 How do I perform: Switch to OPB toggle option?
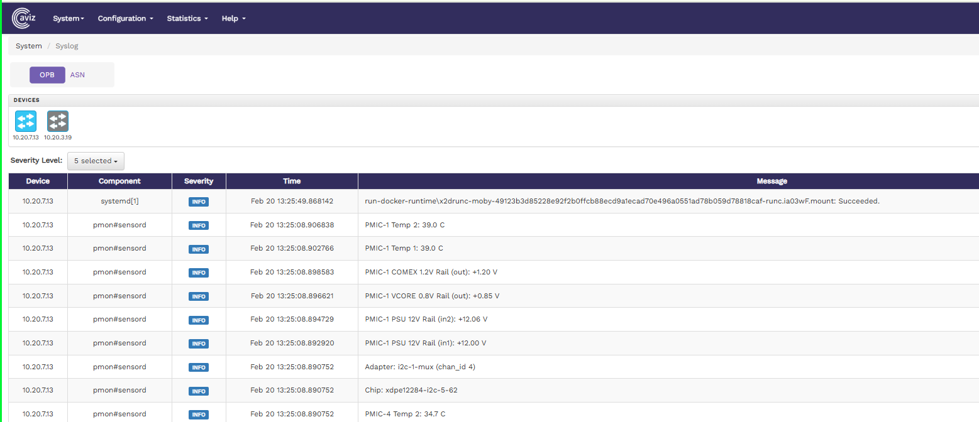pos(47,75)
